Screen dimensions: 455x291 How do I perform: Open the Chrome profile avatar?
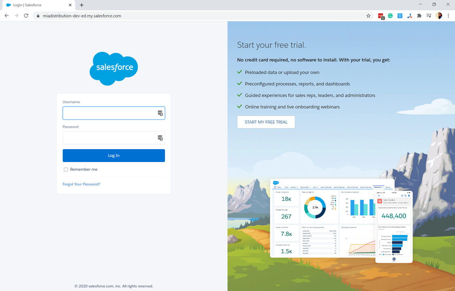[x=439, y=16]
